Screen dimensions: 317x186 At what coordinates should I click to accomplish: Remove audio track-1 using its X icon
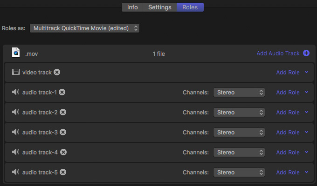62,92
